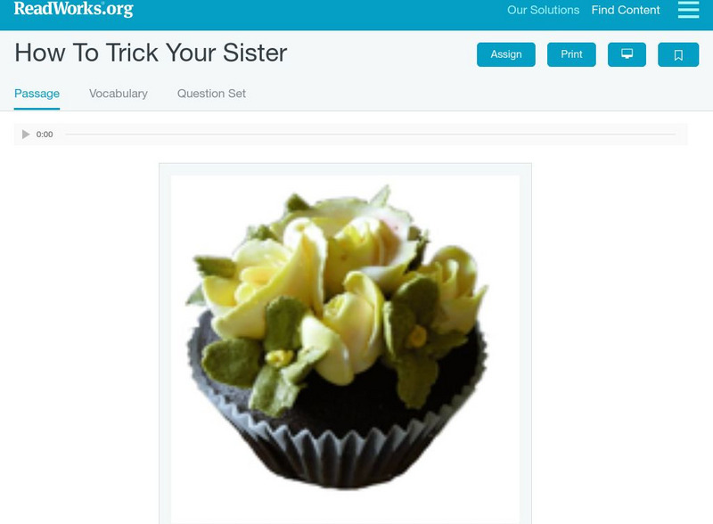The height and width of the screenshot is (524, 713).
Task: Seek along the audio progress bar
Action: coord(370,135)
